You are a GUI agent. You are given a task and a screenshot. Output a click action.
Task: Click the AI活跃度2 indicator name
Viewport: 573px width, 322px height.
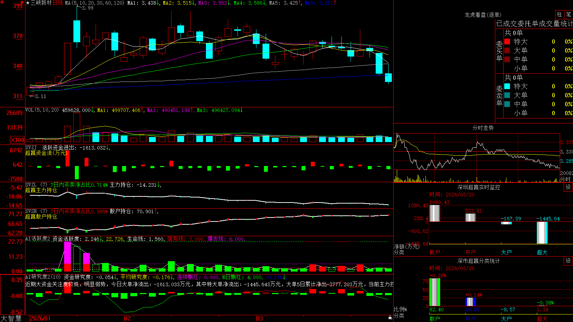pyautogui.click(x=38, y=239)
